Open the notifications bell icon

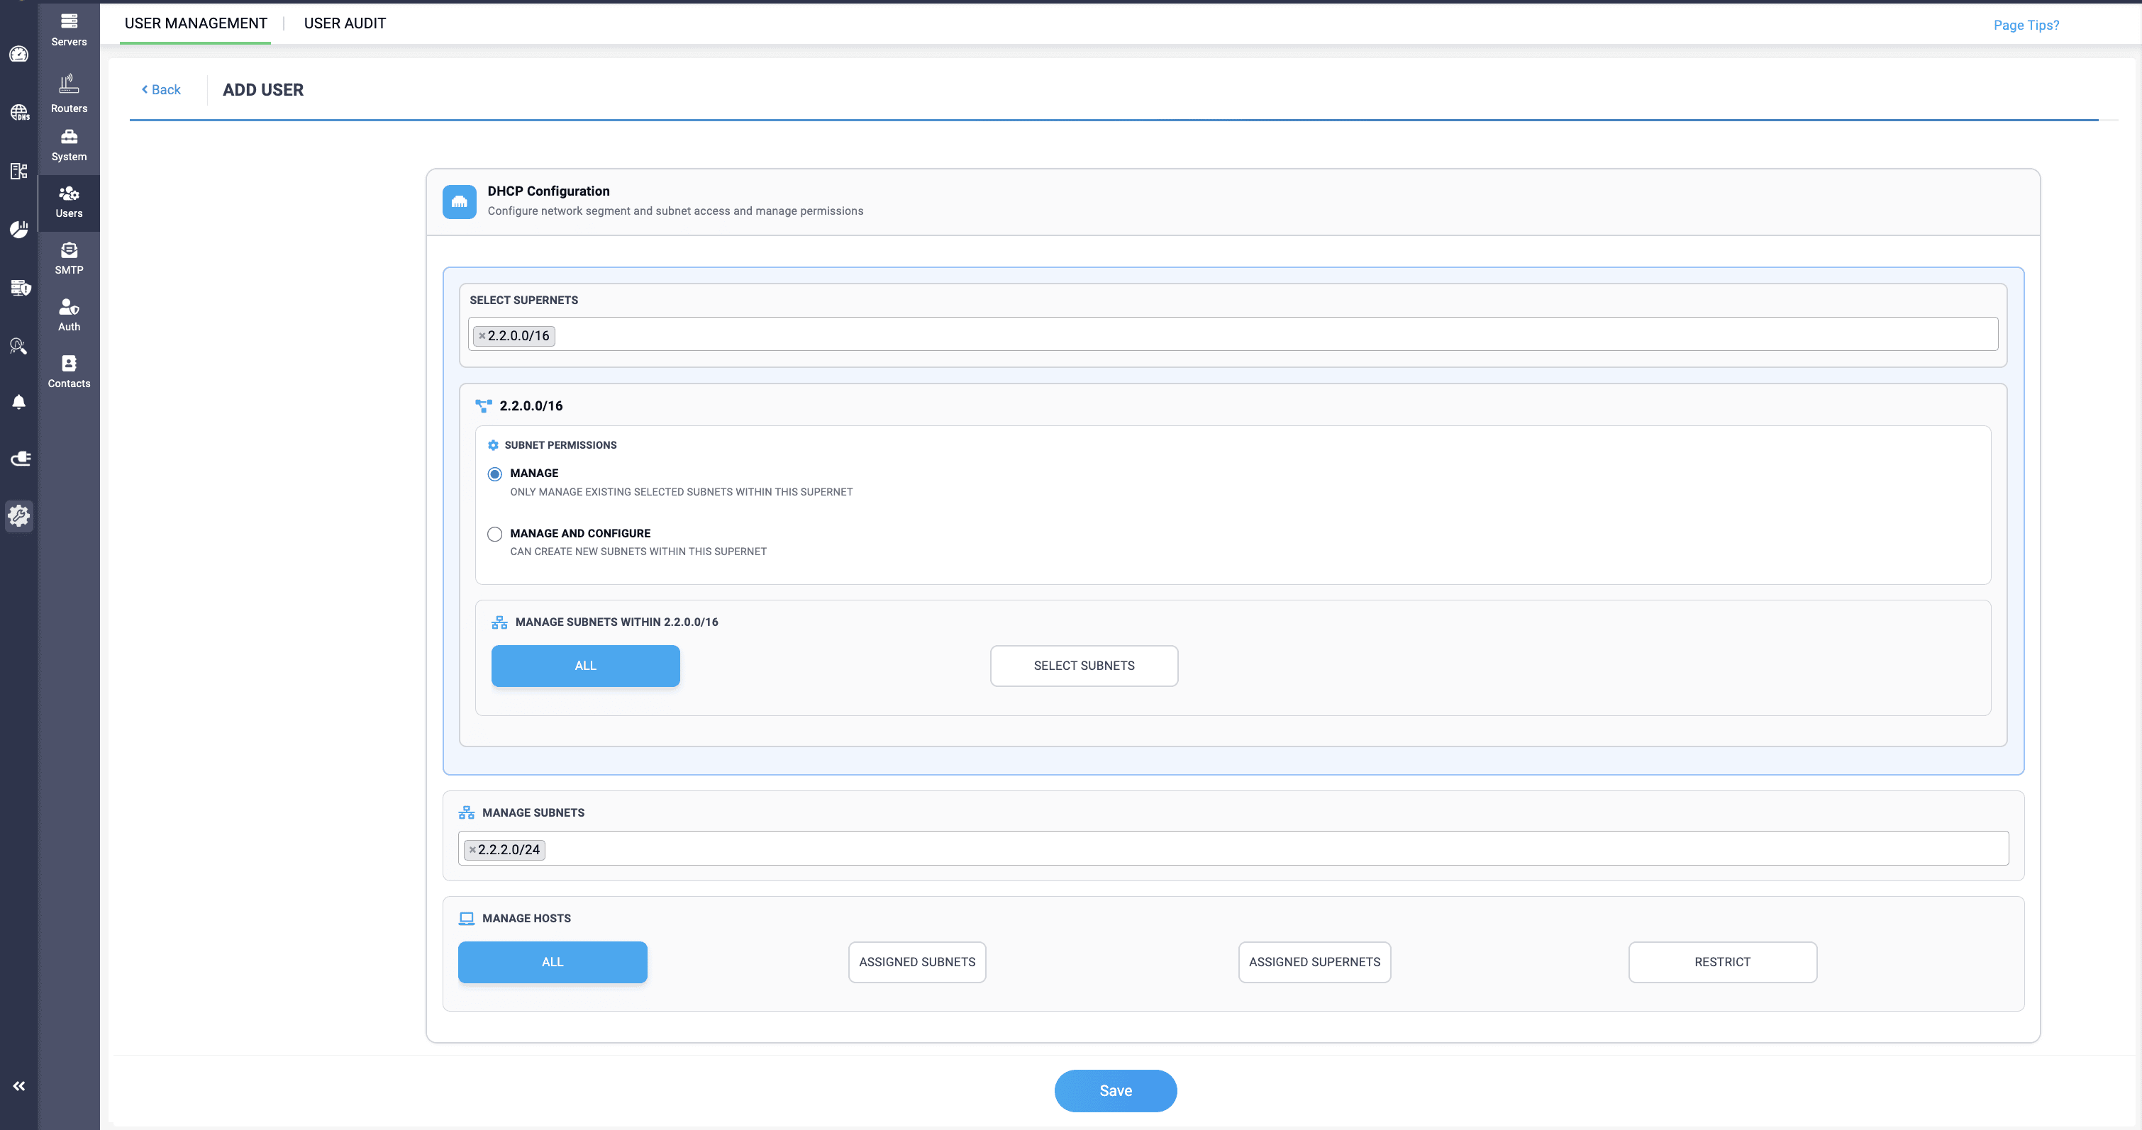point(18,402)
